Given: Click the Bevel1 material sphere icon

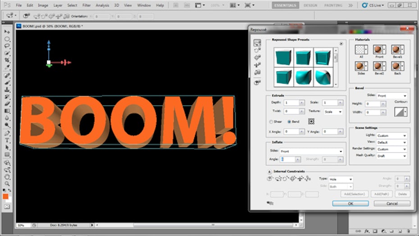Looking at the screenshot, I should point(396,50).
